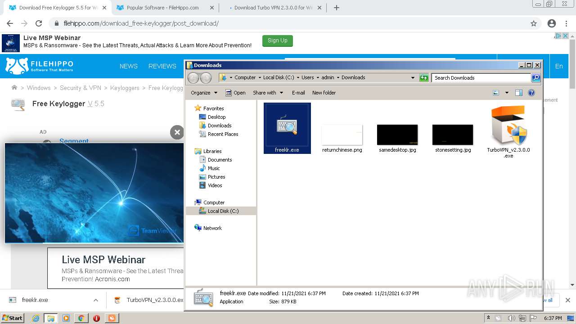576x324 pixels.
Task: Click the Explorer Back arrow button
Action: point(193,78)
